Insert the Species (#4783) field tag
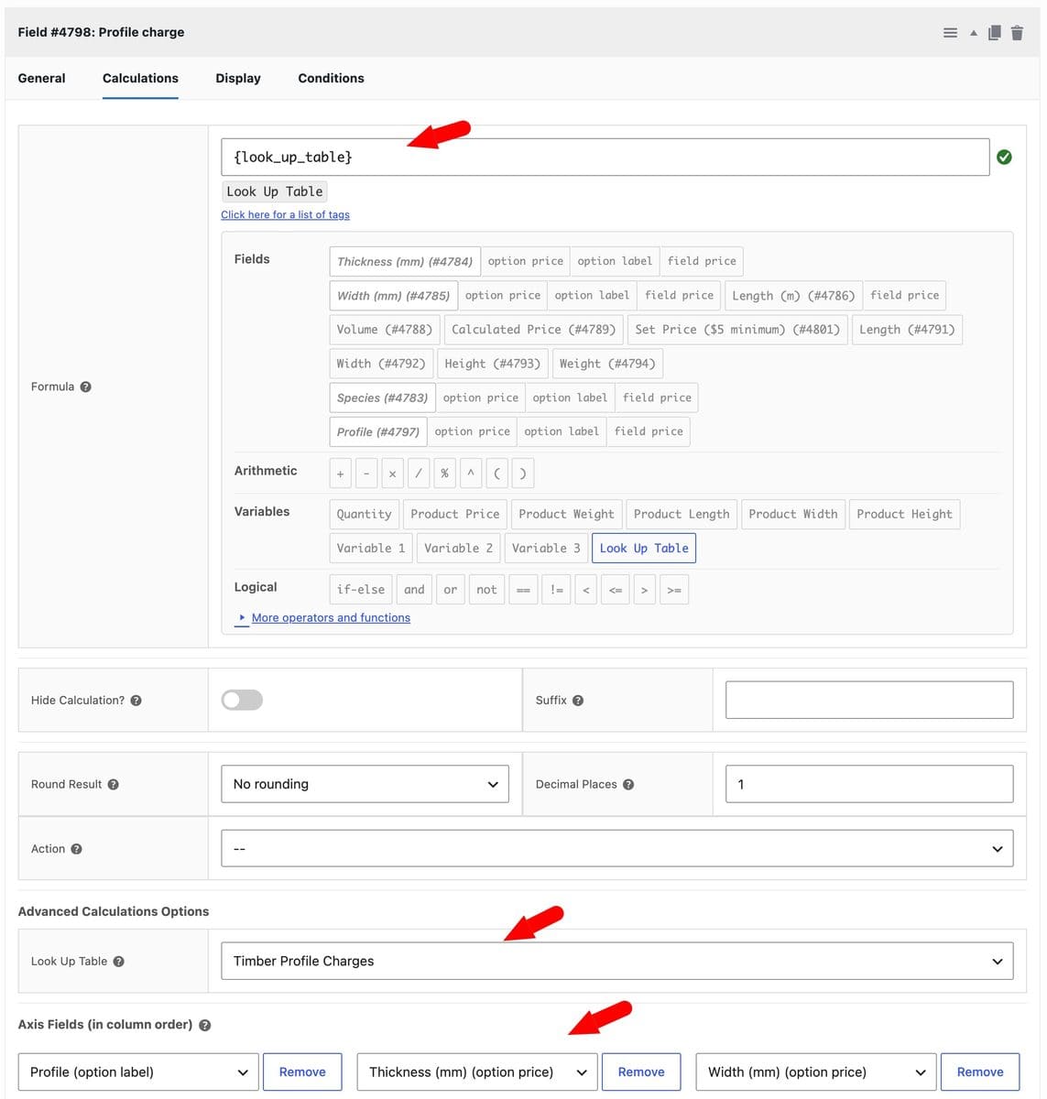Viewport: 1047px width, 1099px height. (382, 398)
